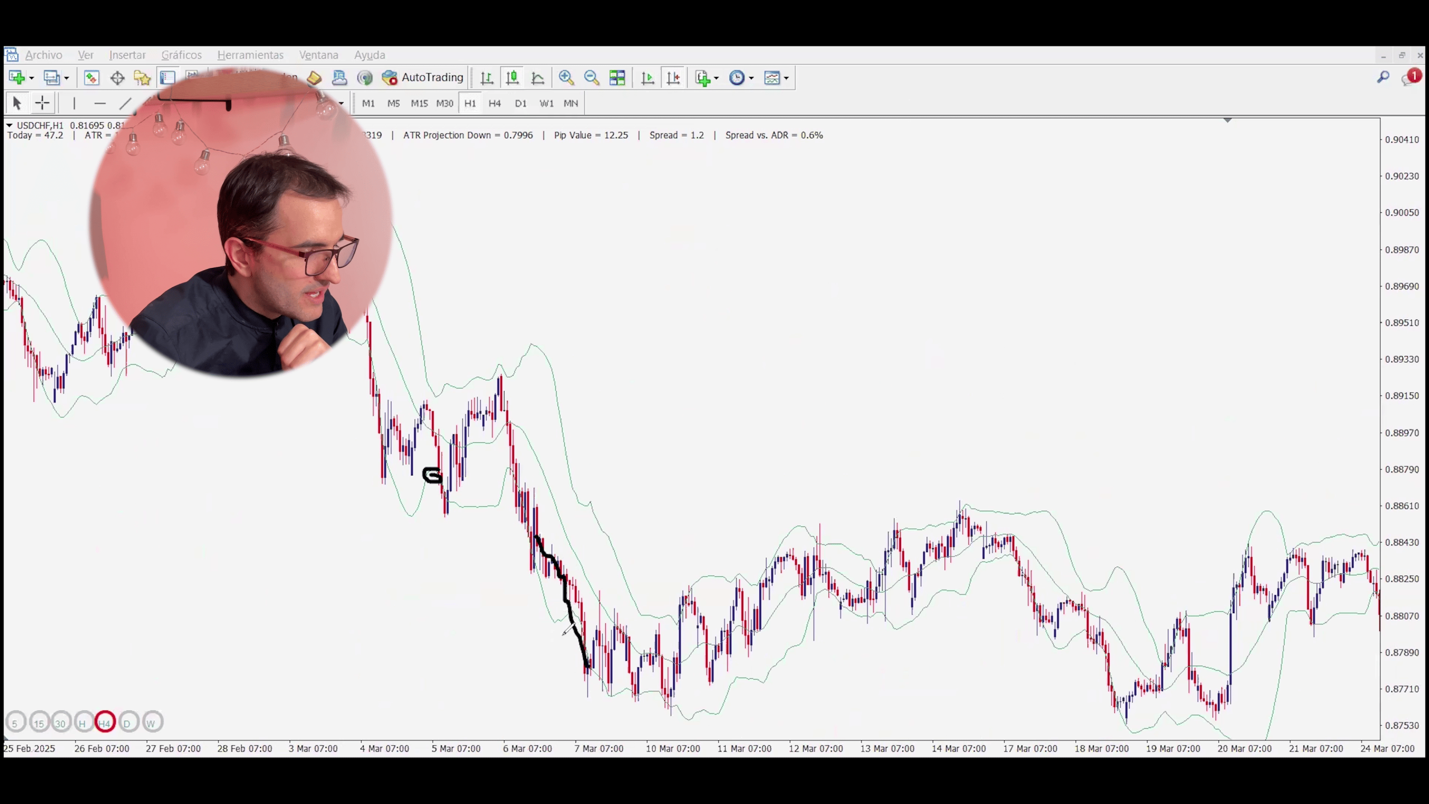The width and height of the screenshot is (1429, 804).
Task: Expand the Periodicity clock dropdown arrow
Action: click(x=751, y=78)
